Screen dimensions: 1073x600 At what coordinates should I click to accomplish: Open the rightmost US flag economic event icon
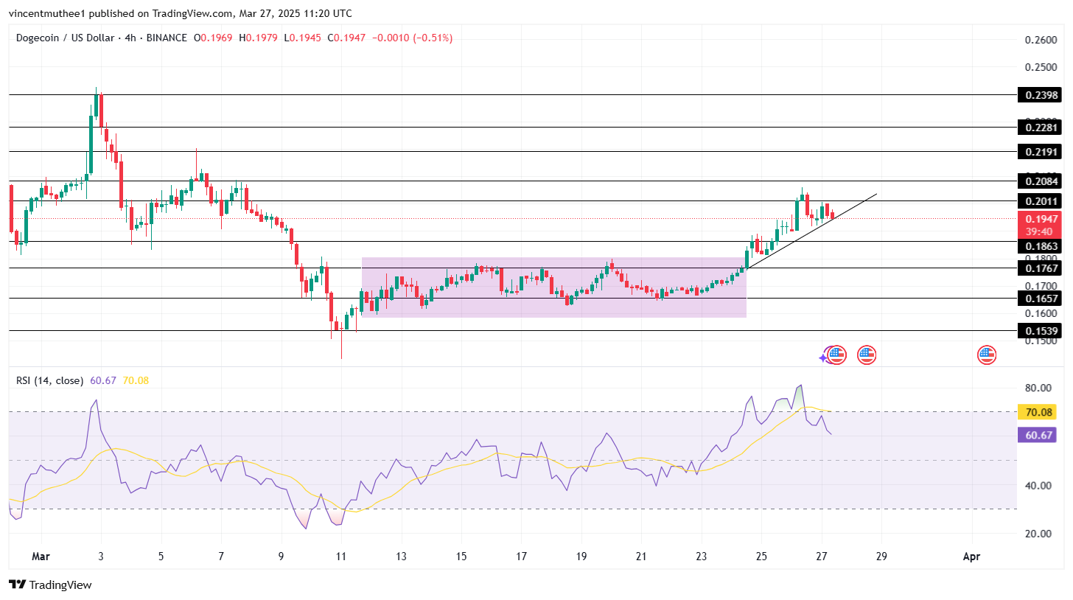point(987,355)
